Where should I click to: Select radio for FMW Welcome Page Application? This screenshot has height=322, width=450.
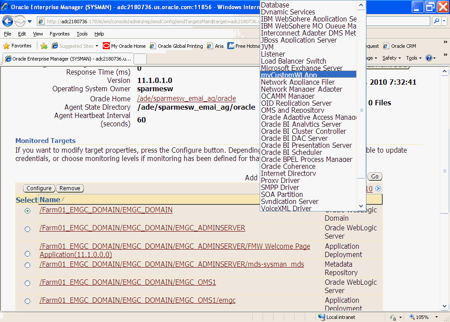click(x=28, y=254)
